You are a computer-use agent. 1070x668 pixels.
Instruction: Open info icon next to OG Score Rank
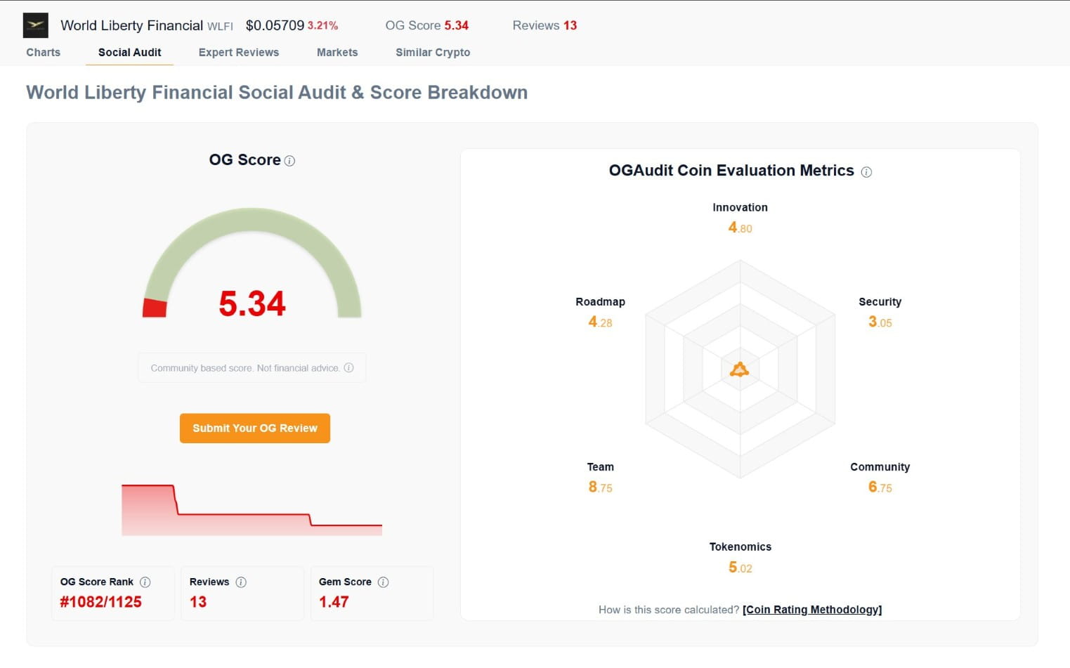click(145, 582)
